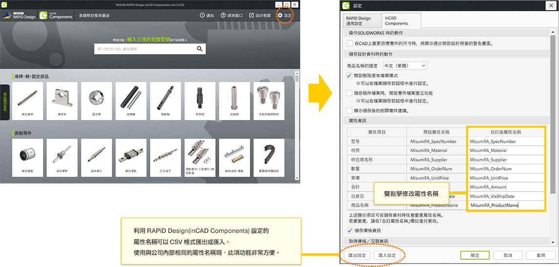Select the black cantilever pin thumbnail

tap(200, 101)
